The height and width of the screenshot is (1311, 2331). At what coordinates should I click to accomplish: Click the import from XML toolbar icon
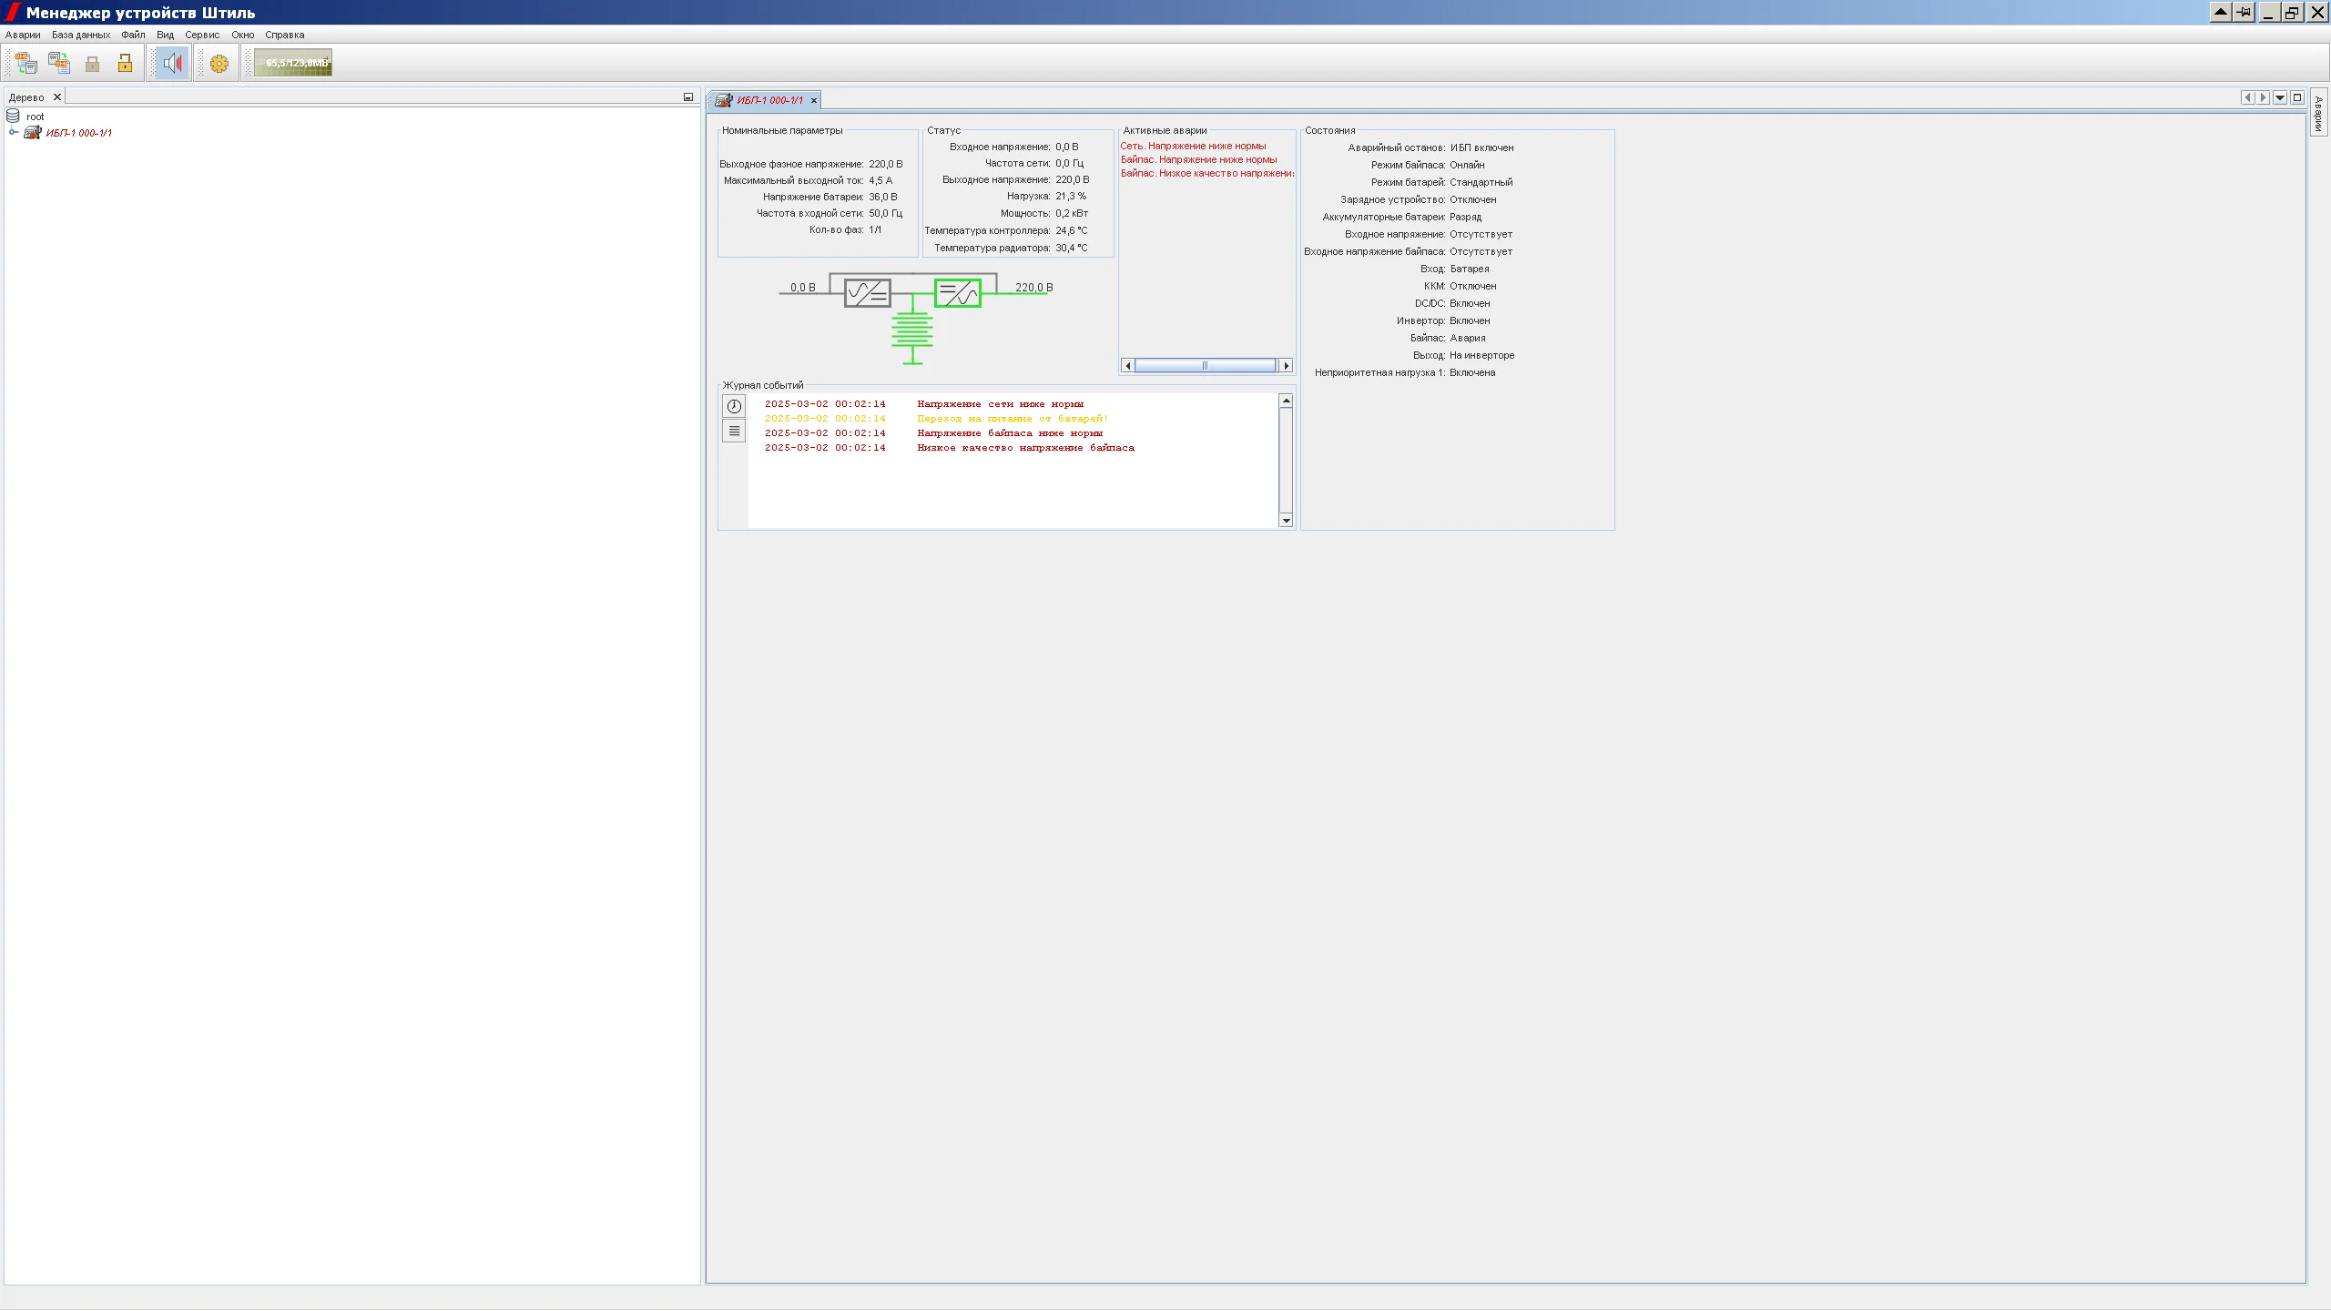pyautogui.click(x=25, y=63)
